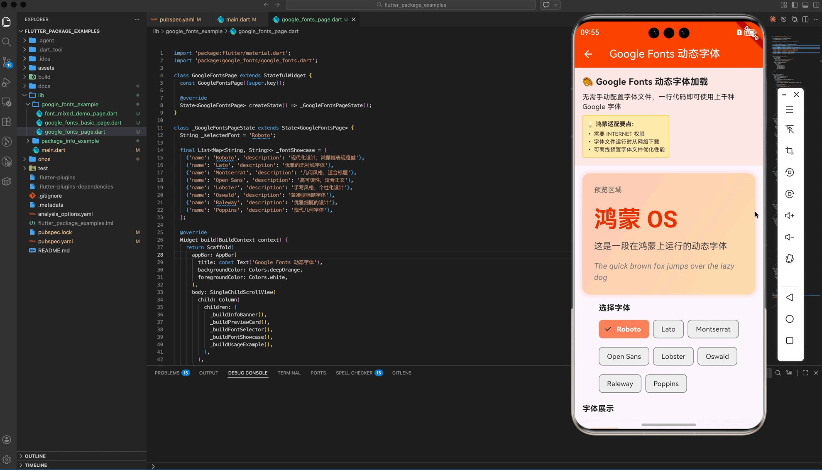This screenshot has height=470, width=822.
Task: Click the flutter_package_examples search field
Action: point(411,5)
